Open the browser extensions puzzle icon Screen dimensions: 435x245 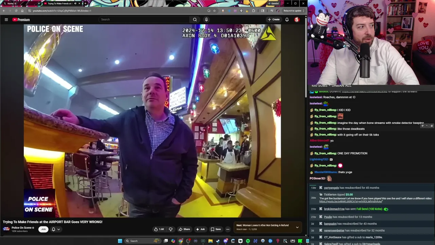pyautogui.click(x=254, y=11)
